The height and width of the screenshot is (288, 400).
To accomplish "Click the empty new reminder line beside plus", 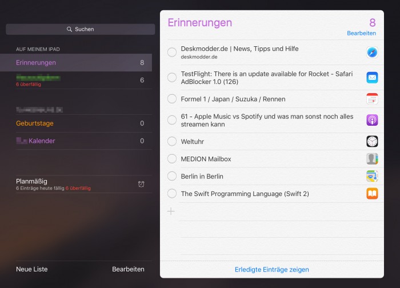I will pos(281,211).
